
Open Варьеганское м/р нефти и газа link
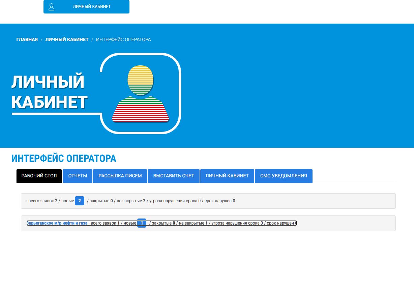point(57,223)
